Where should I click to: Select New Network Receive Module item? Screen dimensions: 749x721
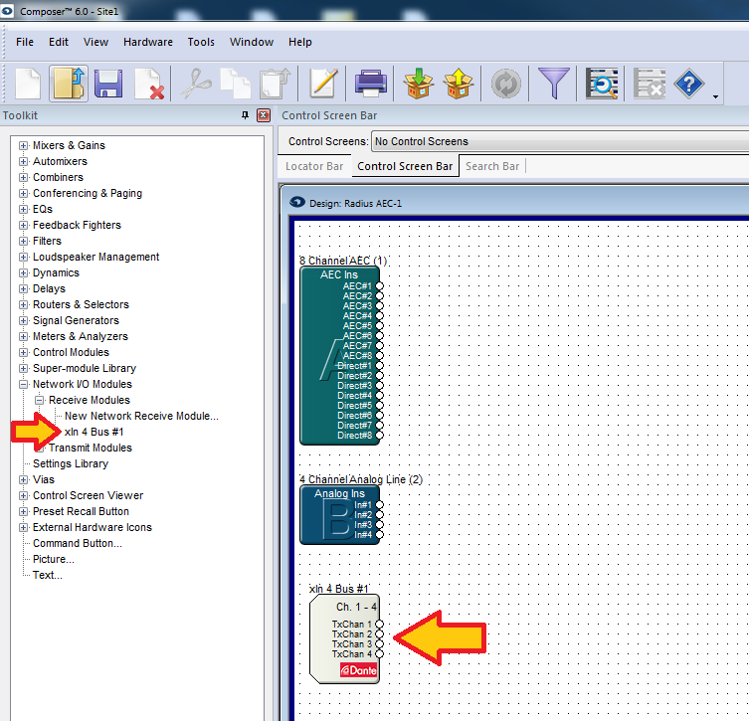point(141,416)
